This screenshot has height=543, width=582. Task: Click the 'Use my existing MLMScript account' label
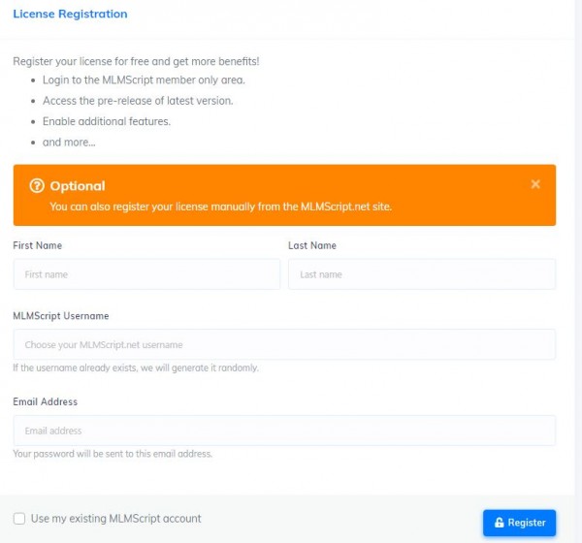point(115,518)
